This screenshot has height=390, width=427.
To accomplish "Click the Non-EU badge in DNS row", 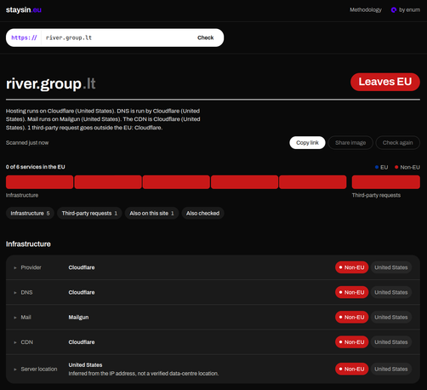I will 351,292.
